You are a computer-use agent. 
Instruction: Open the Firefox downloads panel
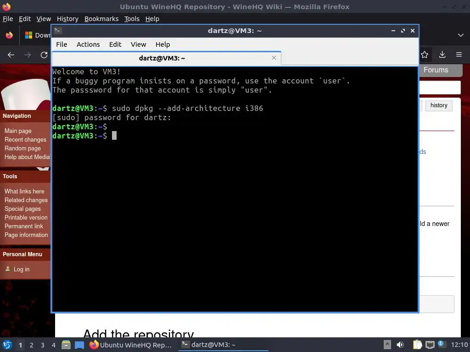pyautogui.click(x=442, y=55)
